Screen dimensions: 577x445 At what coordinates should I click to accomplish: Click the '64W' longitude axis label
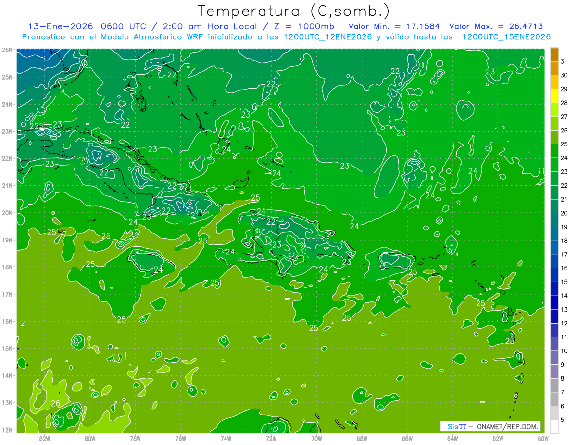pos(452,438)
